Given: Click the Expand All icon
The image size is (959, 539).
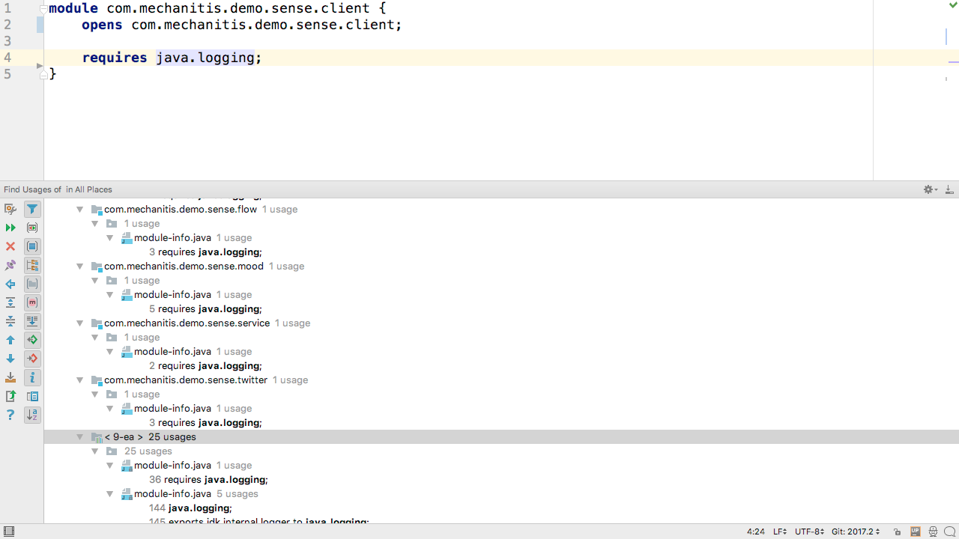Looking at the screenshot, I should tap(10, 302).
